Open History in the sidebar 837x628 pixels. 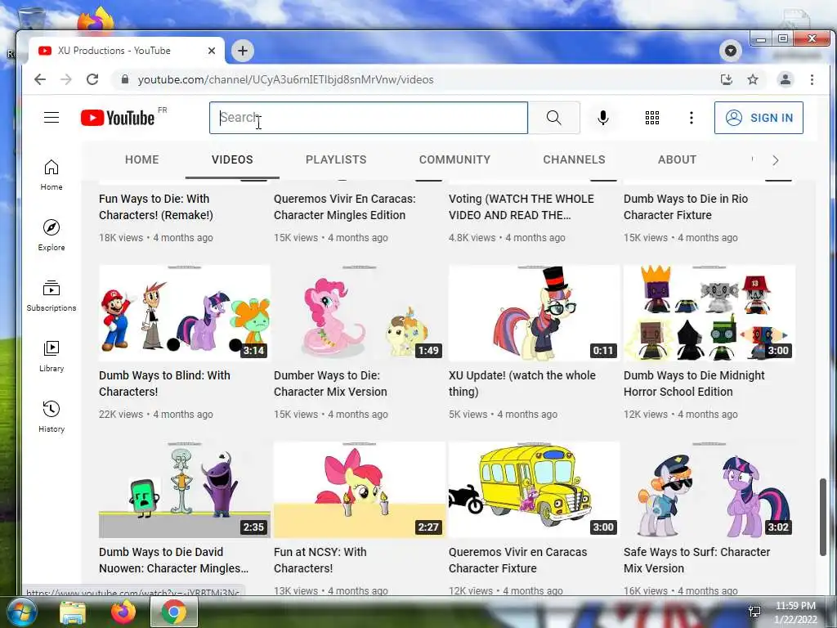point(51,416)
